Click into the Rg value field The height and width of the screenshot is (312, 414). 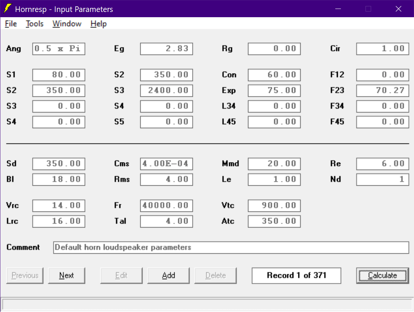[x=274, y=49]
